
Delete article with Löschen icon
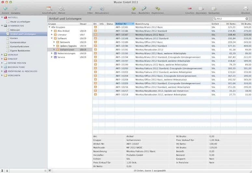tap(190, 8)
